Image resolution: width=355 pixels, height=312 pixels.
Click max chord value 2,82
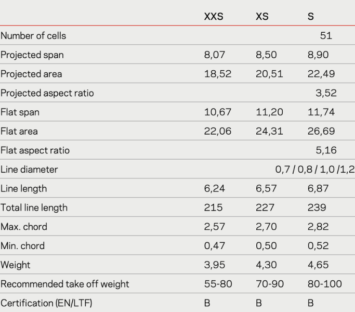318,227
